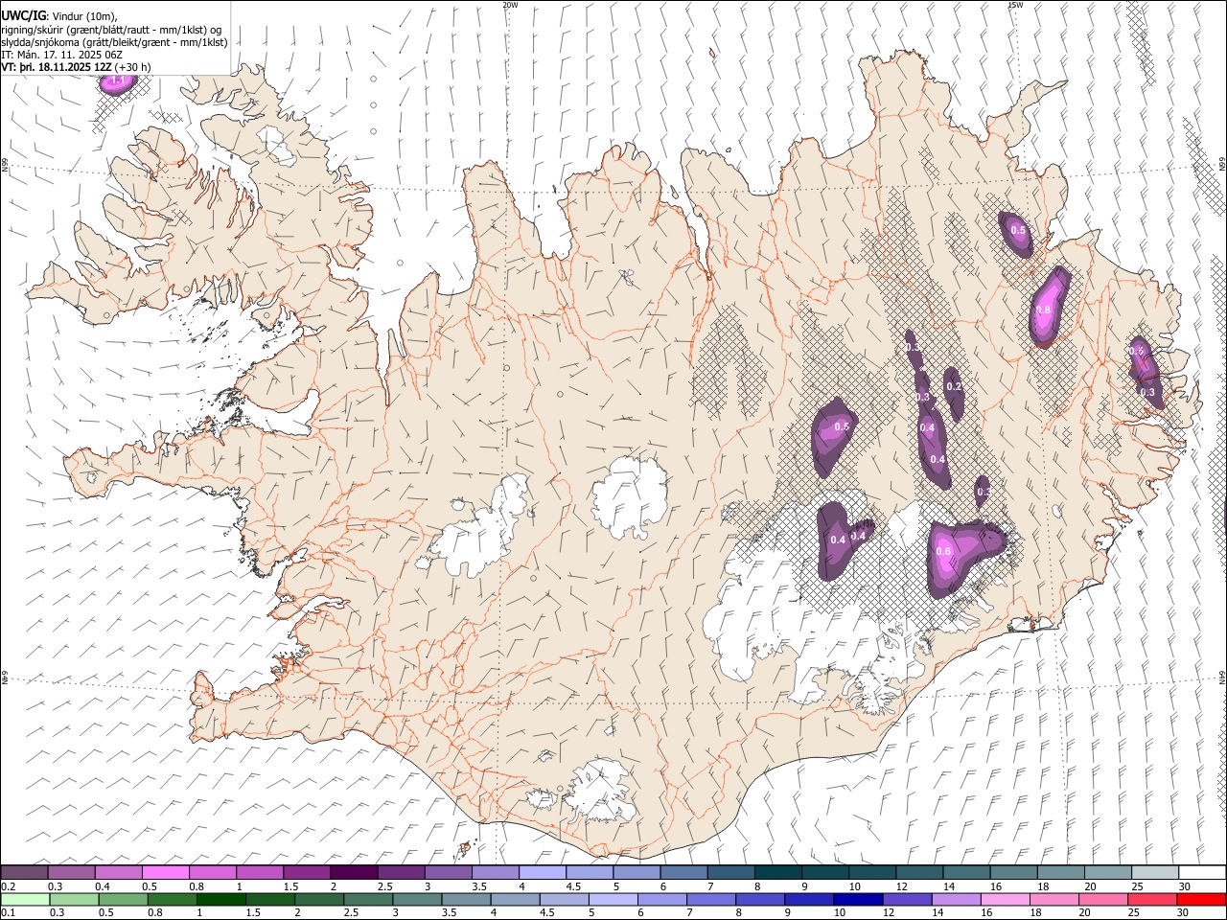Image resolution: width=1227 pixels, height=920 pixels.
Task: Choose the snow scale swatch between 12 and 14
Action: [918, 872]
